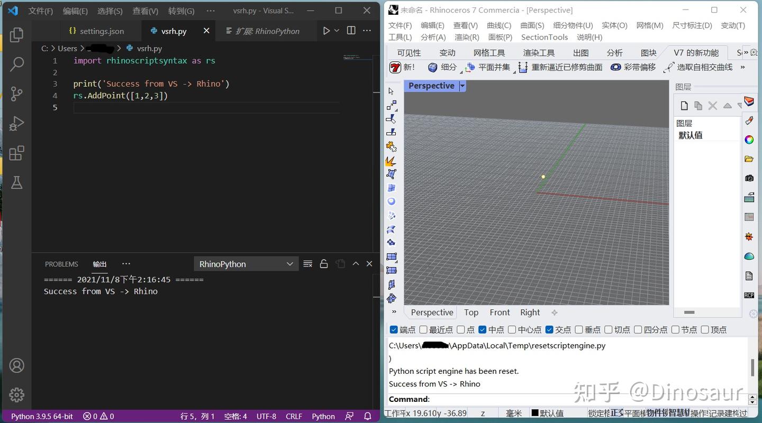Enable the 最近点 snap checkbox
This screenshot has height=423, width=762.
click(423, 329)
